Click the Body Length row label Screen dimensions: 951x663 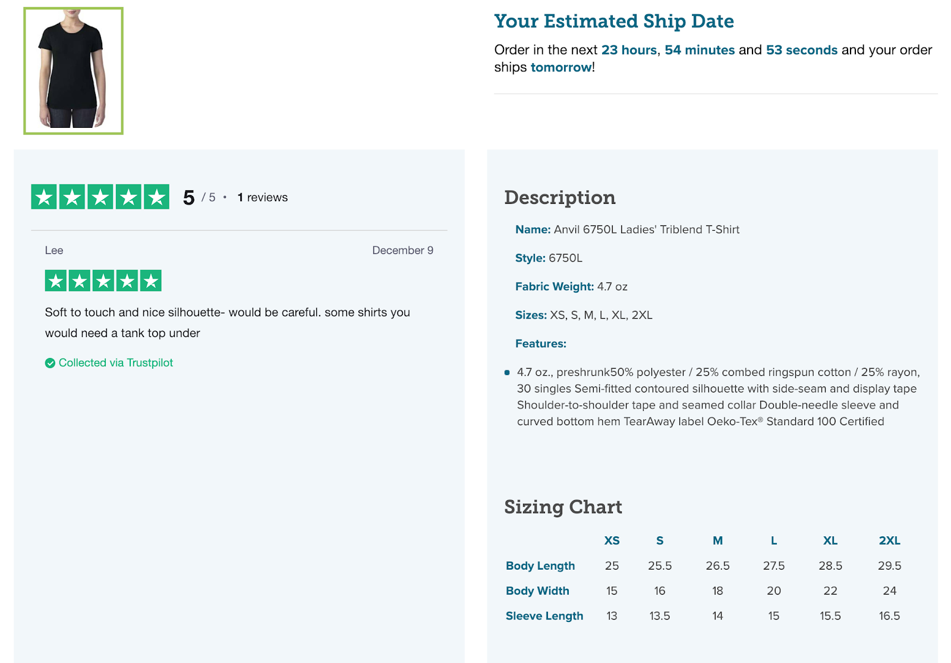pyautogui.click(x=540, y=565)
